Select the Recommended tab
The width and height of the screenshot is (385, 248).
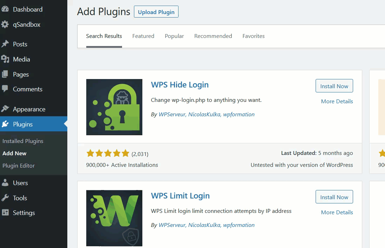pyautogui.click(x=213, y=36)
